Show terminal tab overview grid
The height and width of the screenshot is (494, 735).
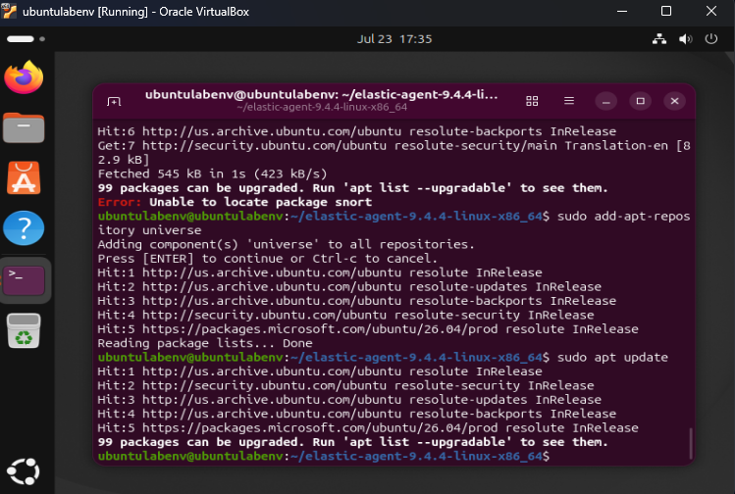click(x=532, y=101)
